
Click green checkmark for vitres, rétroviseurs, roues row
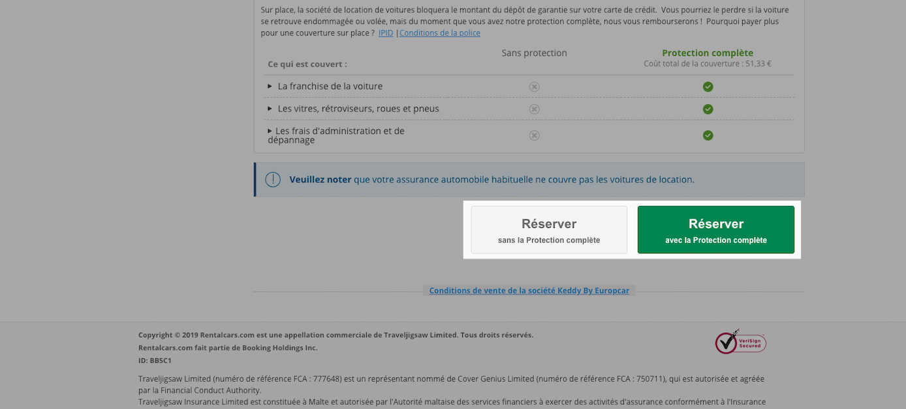pyautogui.click(x=708, y=109)
